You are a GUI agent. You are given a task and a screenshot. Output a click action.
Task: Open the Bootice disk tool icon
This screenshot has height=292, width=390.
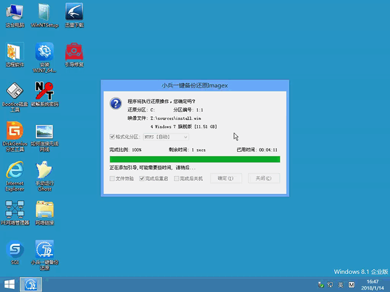pyautogui.click(x=14, y=92)
